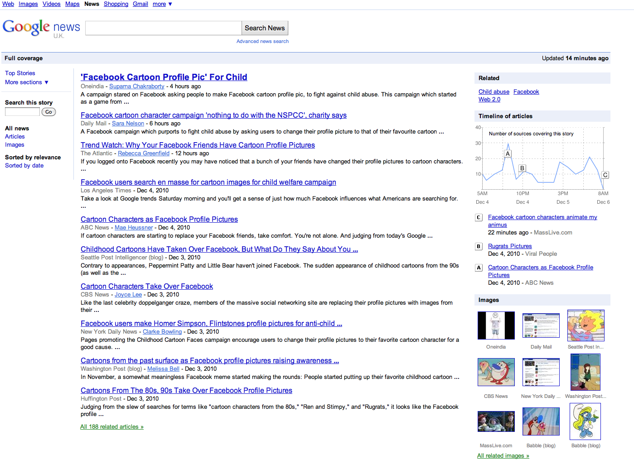Open the Seattle Post cartoon thumbnail
Viewport: 634px width, 469px height.
pyautogui.click(x=586, y=325)
